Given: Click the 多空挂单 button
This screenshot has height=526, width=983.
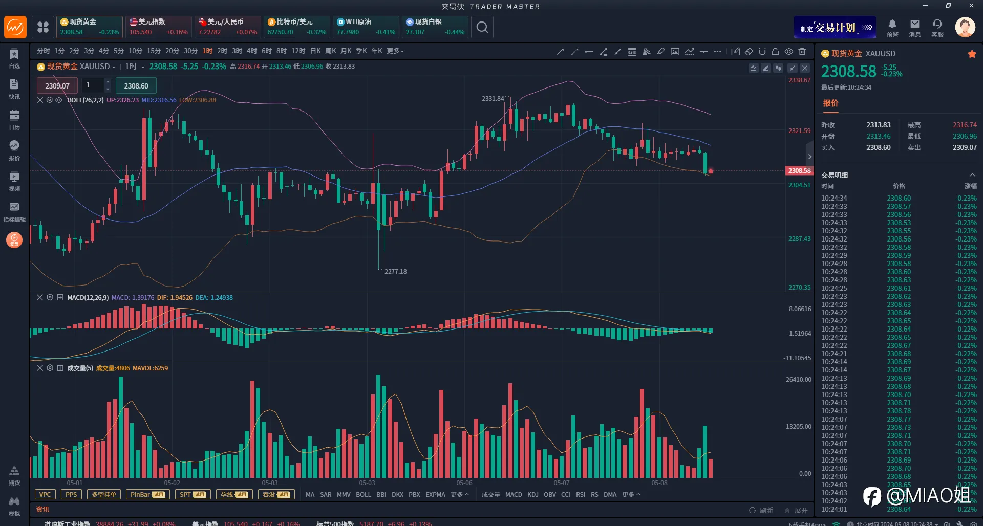Looking at the screenshot, I should [x=104, y=495].
